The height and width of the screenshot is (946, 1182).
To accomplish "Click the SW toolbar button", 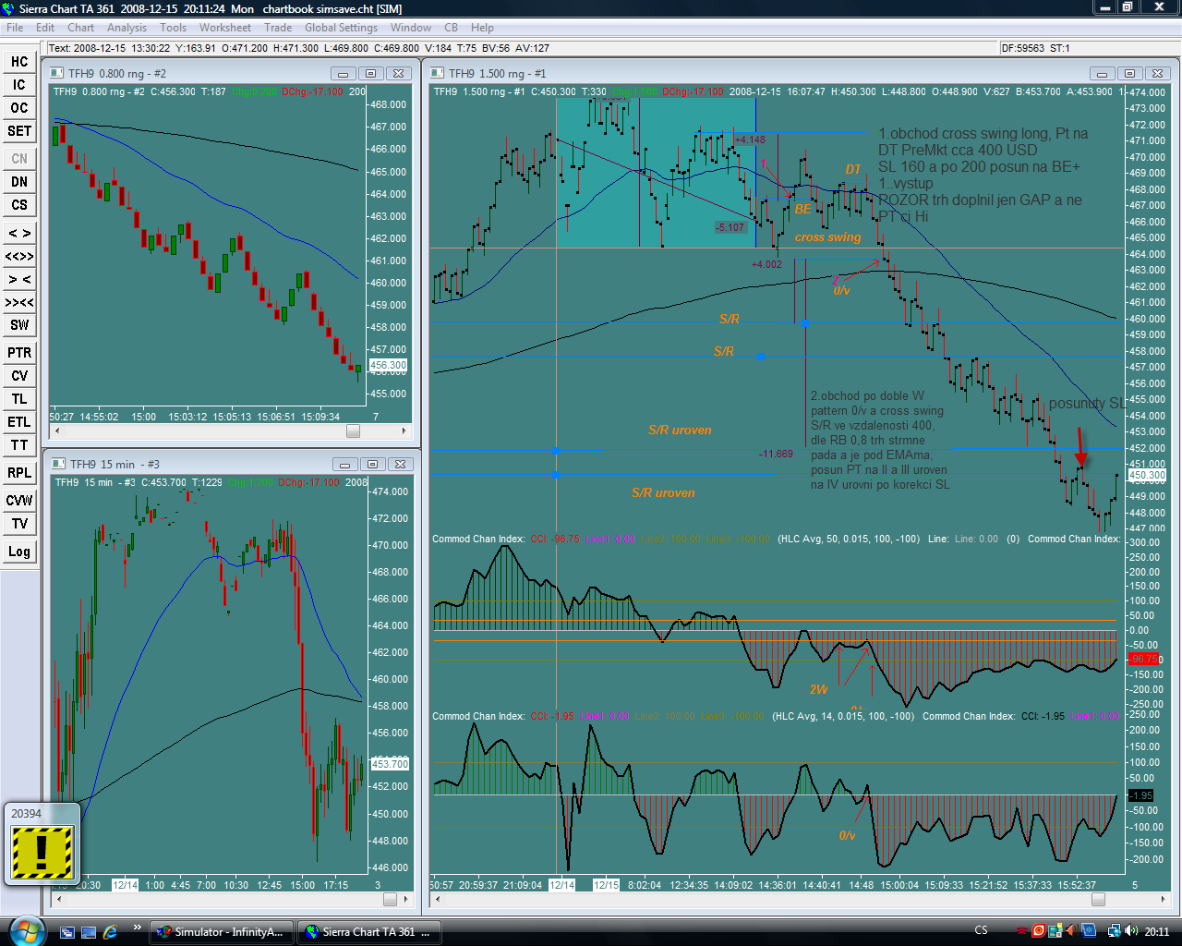I will 19,325.
